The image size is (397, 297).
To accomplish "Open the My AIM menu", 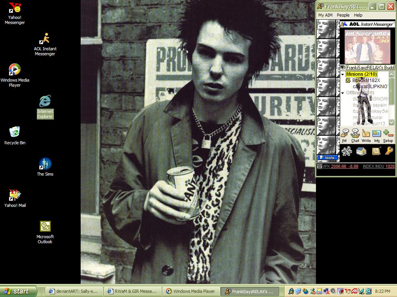I will click(x=326, y=15).
